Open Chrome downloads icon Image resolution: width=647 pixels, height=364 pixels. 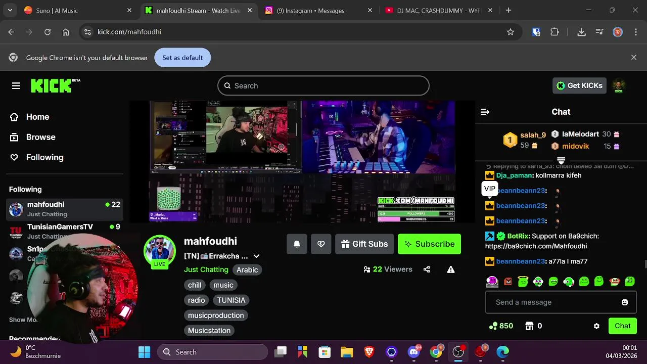[x=581, y=32]
